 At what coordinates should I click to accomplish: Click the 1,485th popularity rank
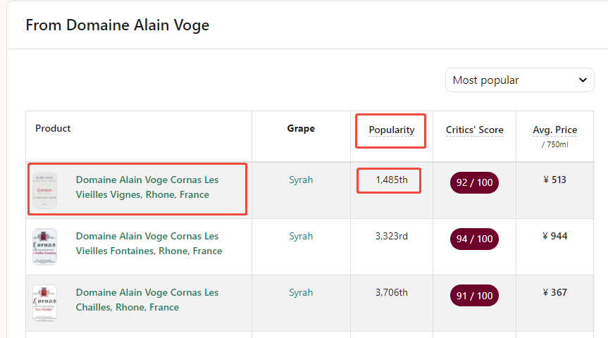pyautogui.click(x=391, y=180)
